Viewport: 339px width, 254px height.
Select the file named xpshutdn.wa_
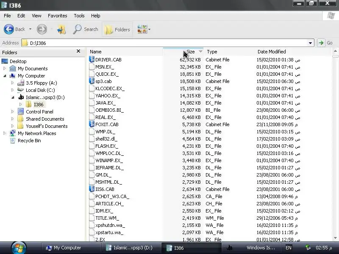point(110,225)
